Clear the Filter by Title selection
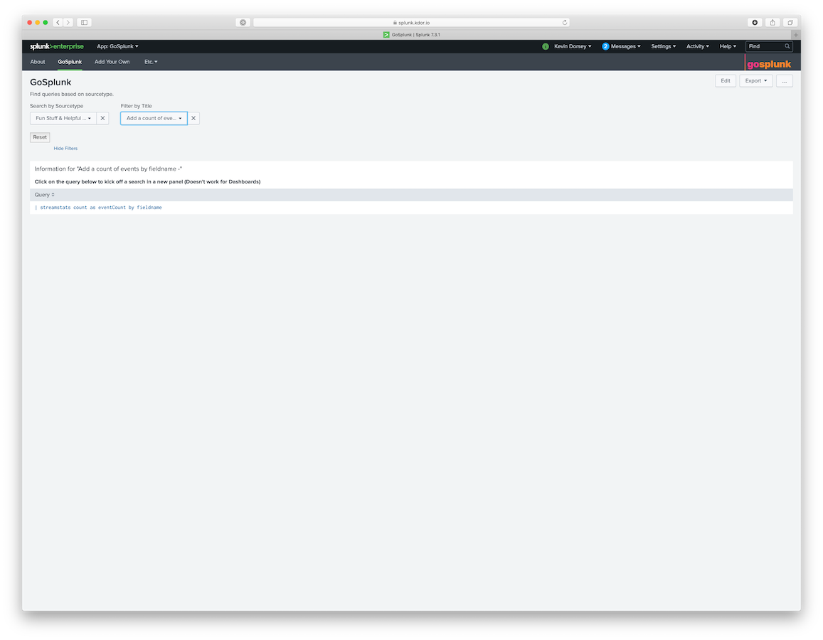 (x=193, y=118)
